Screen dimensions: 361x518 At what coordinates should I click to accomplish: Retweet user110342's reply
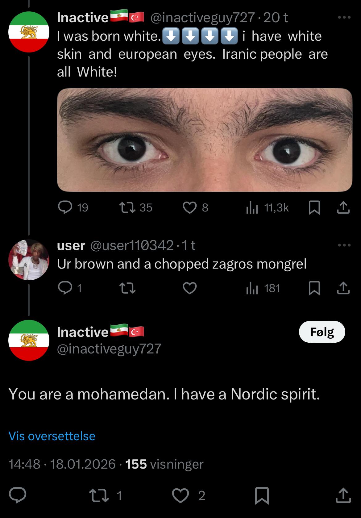pyautogui.click(x=127, y=288)
